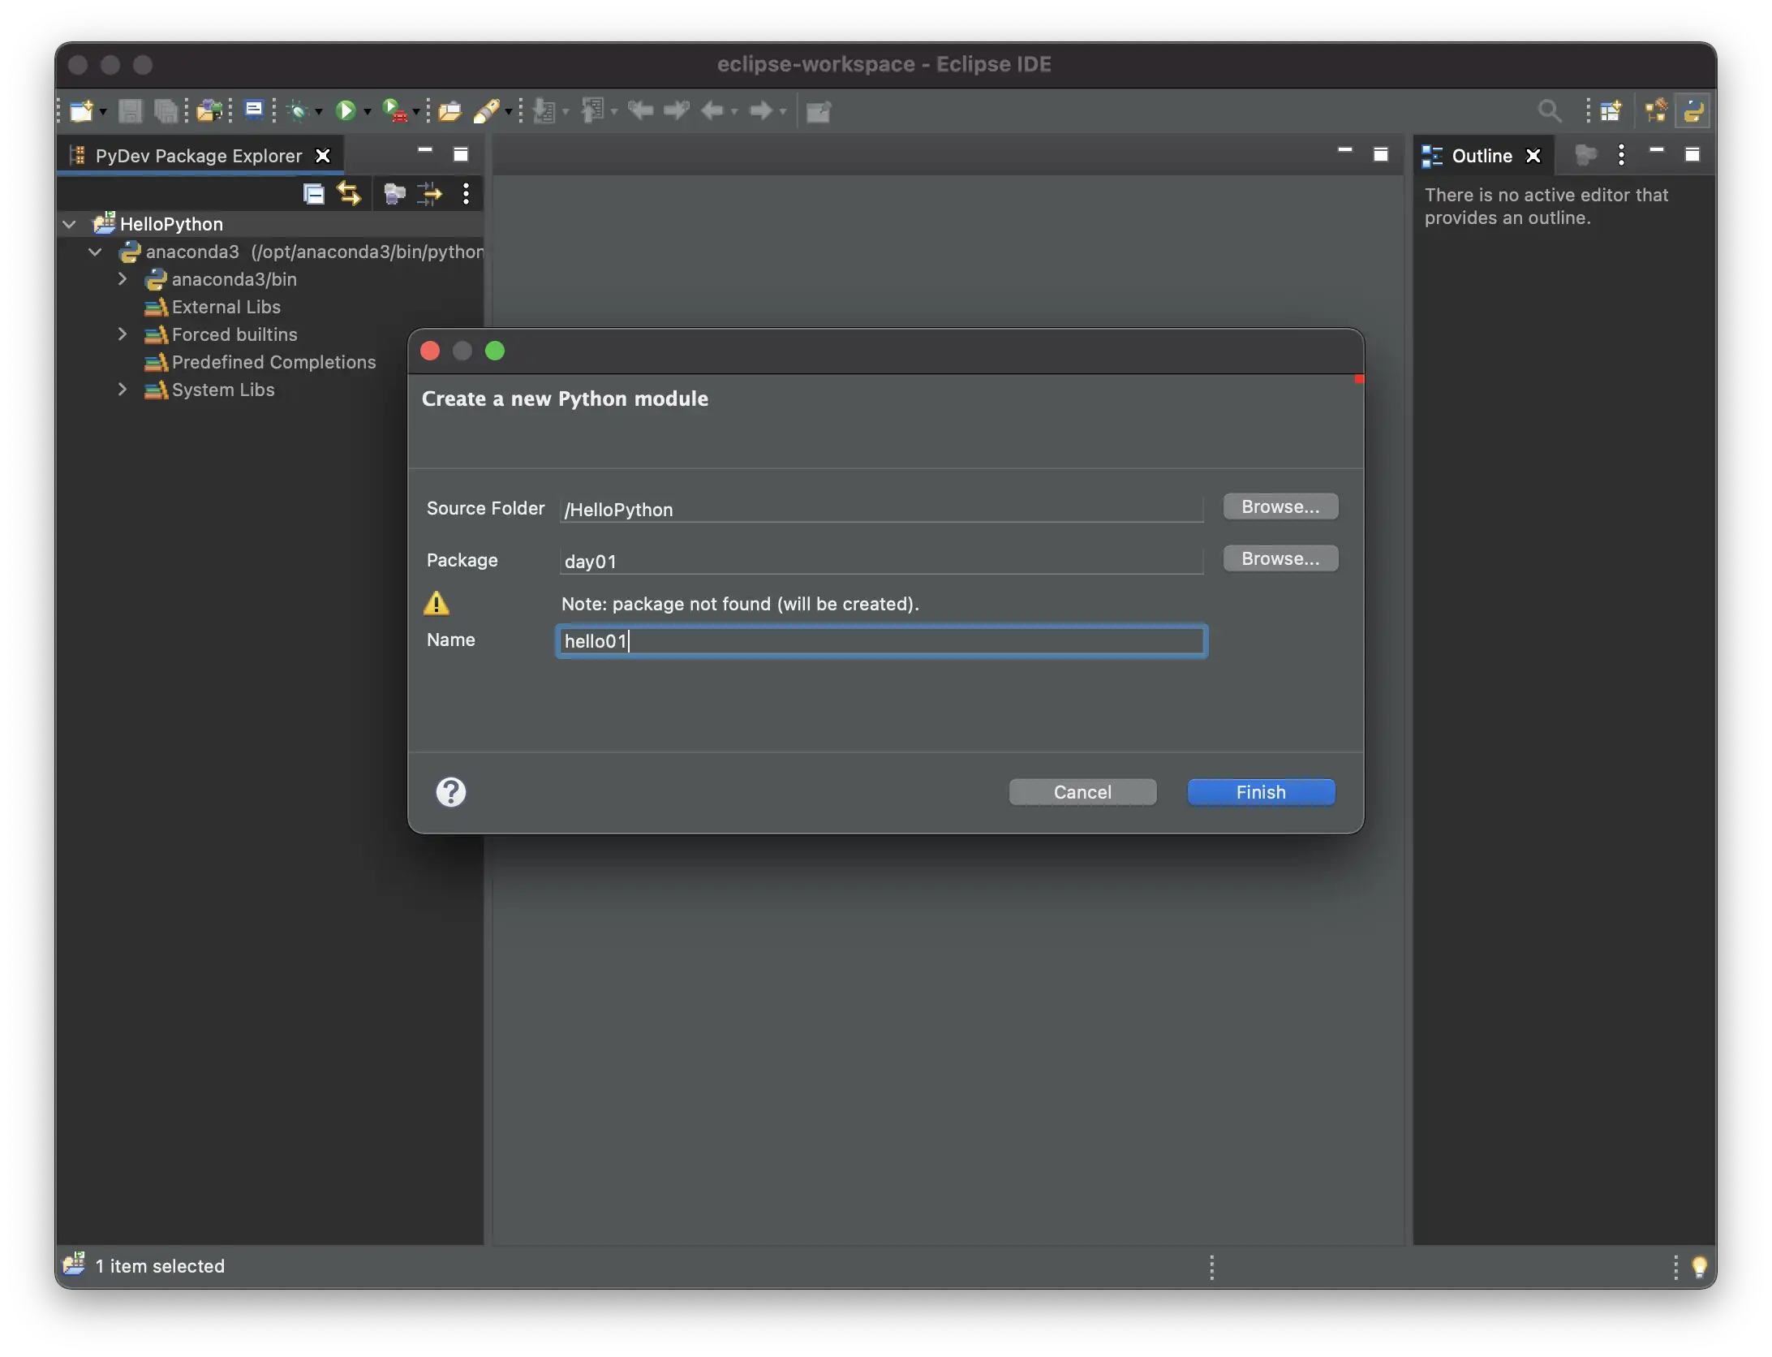Viewport: 1772px width, 1357px height.
Task: Click the Run External Tools icon
Action: coord(394,110)
